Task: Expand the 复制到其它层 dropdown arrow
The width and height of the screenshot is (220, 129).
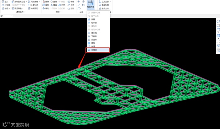Action: tap(26, 2)
